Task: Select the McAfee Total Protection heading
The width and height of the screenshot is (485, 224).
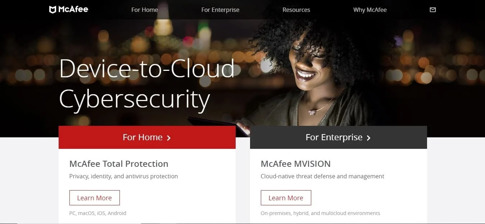Action: click(119, 164)
